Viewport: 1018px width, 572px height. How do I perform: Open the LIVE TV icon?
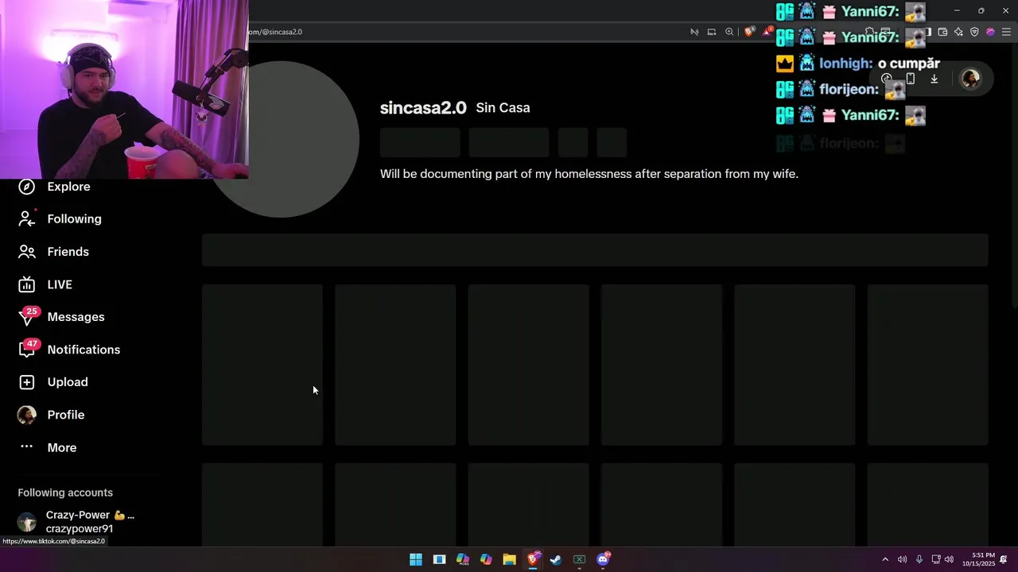point(26,284)
